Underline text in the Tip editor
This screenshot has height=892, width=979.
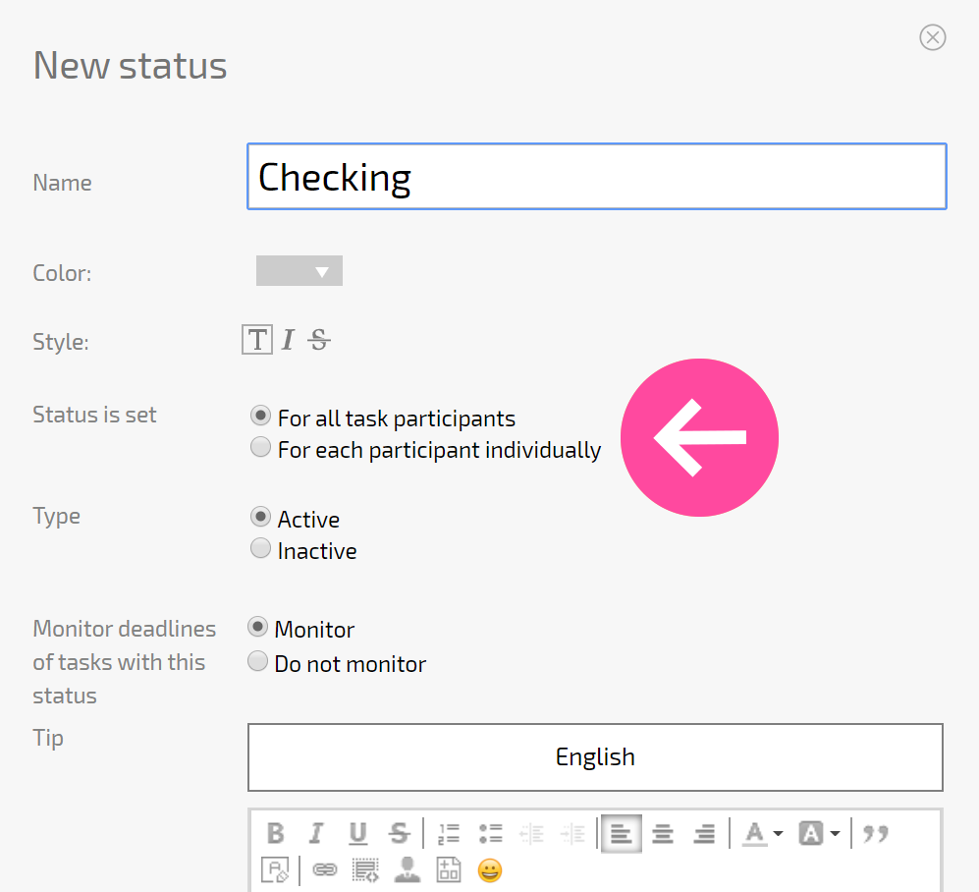tap(357, 833)
